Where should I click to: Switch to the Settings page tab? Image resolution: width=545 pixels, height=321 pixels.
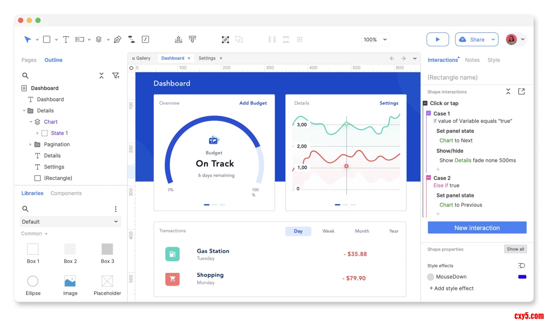coord(207,58)
